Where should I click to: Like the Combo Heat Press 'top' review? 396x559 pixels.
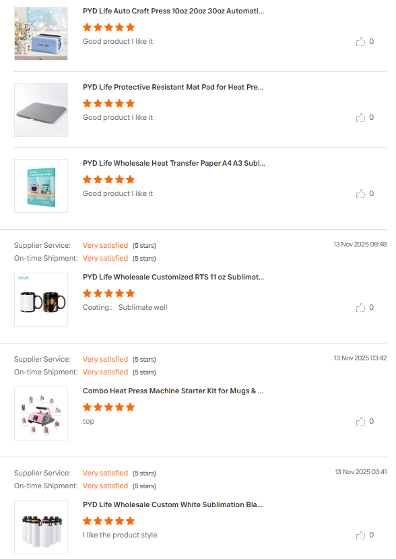(360, 422)
